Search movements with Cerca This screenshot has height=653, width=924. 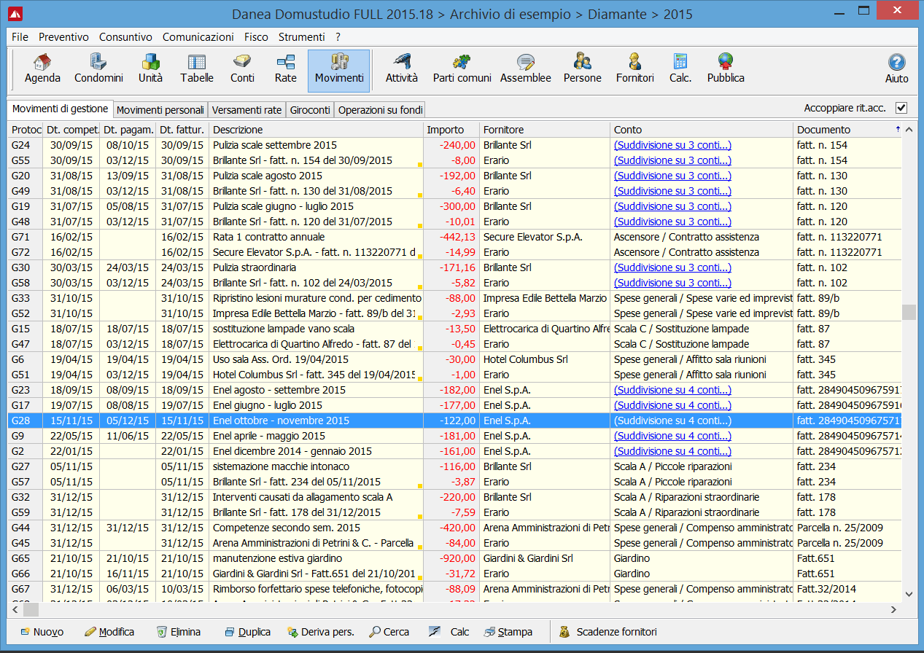tap(389, 632)
